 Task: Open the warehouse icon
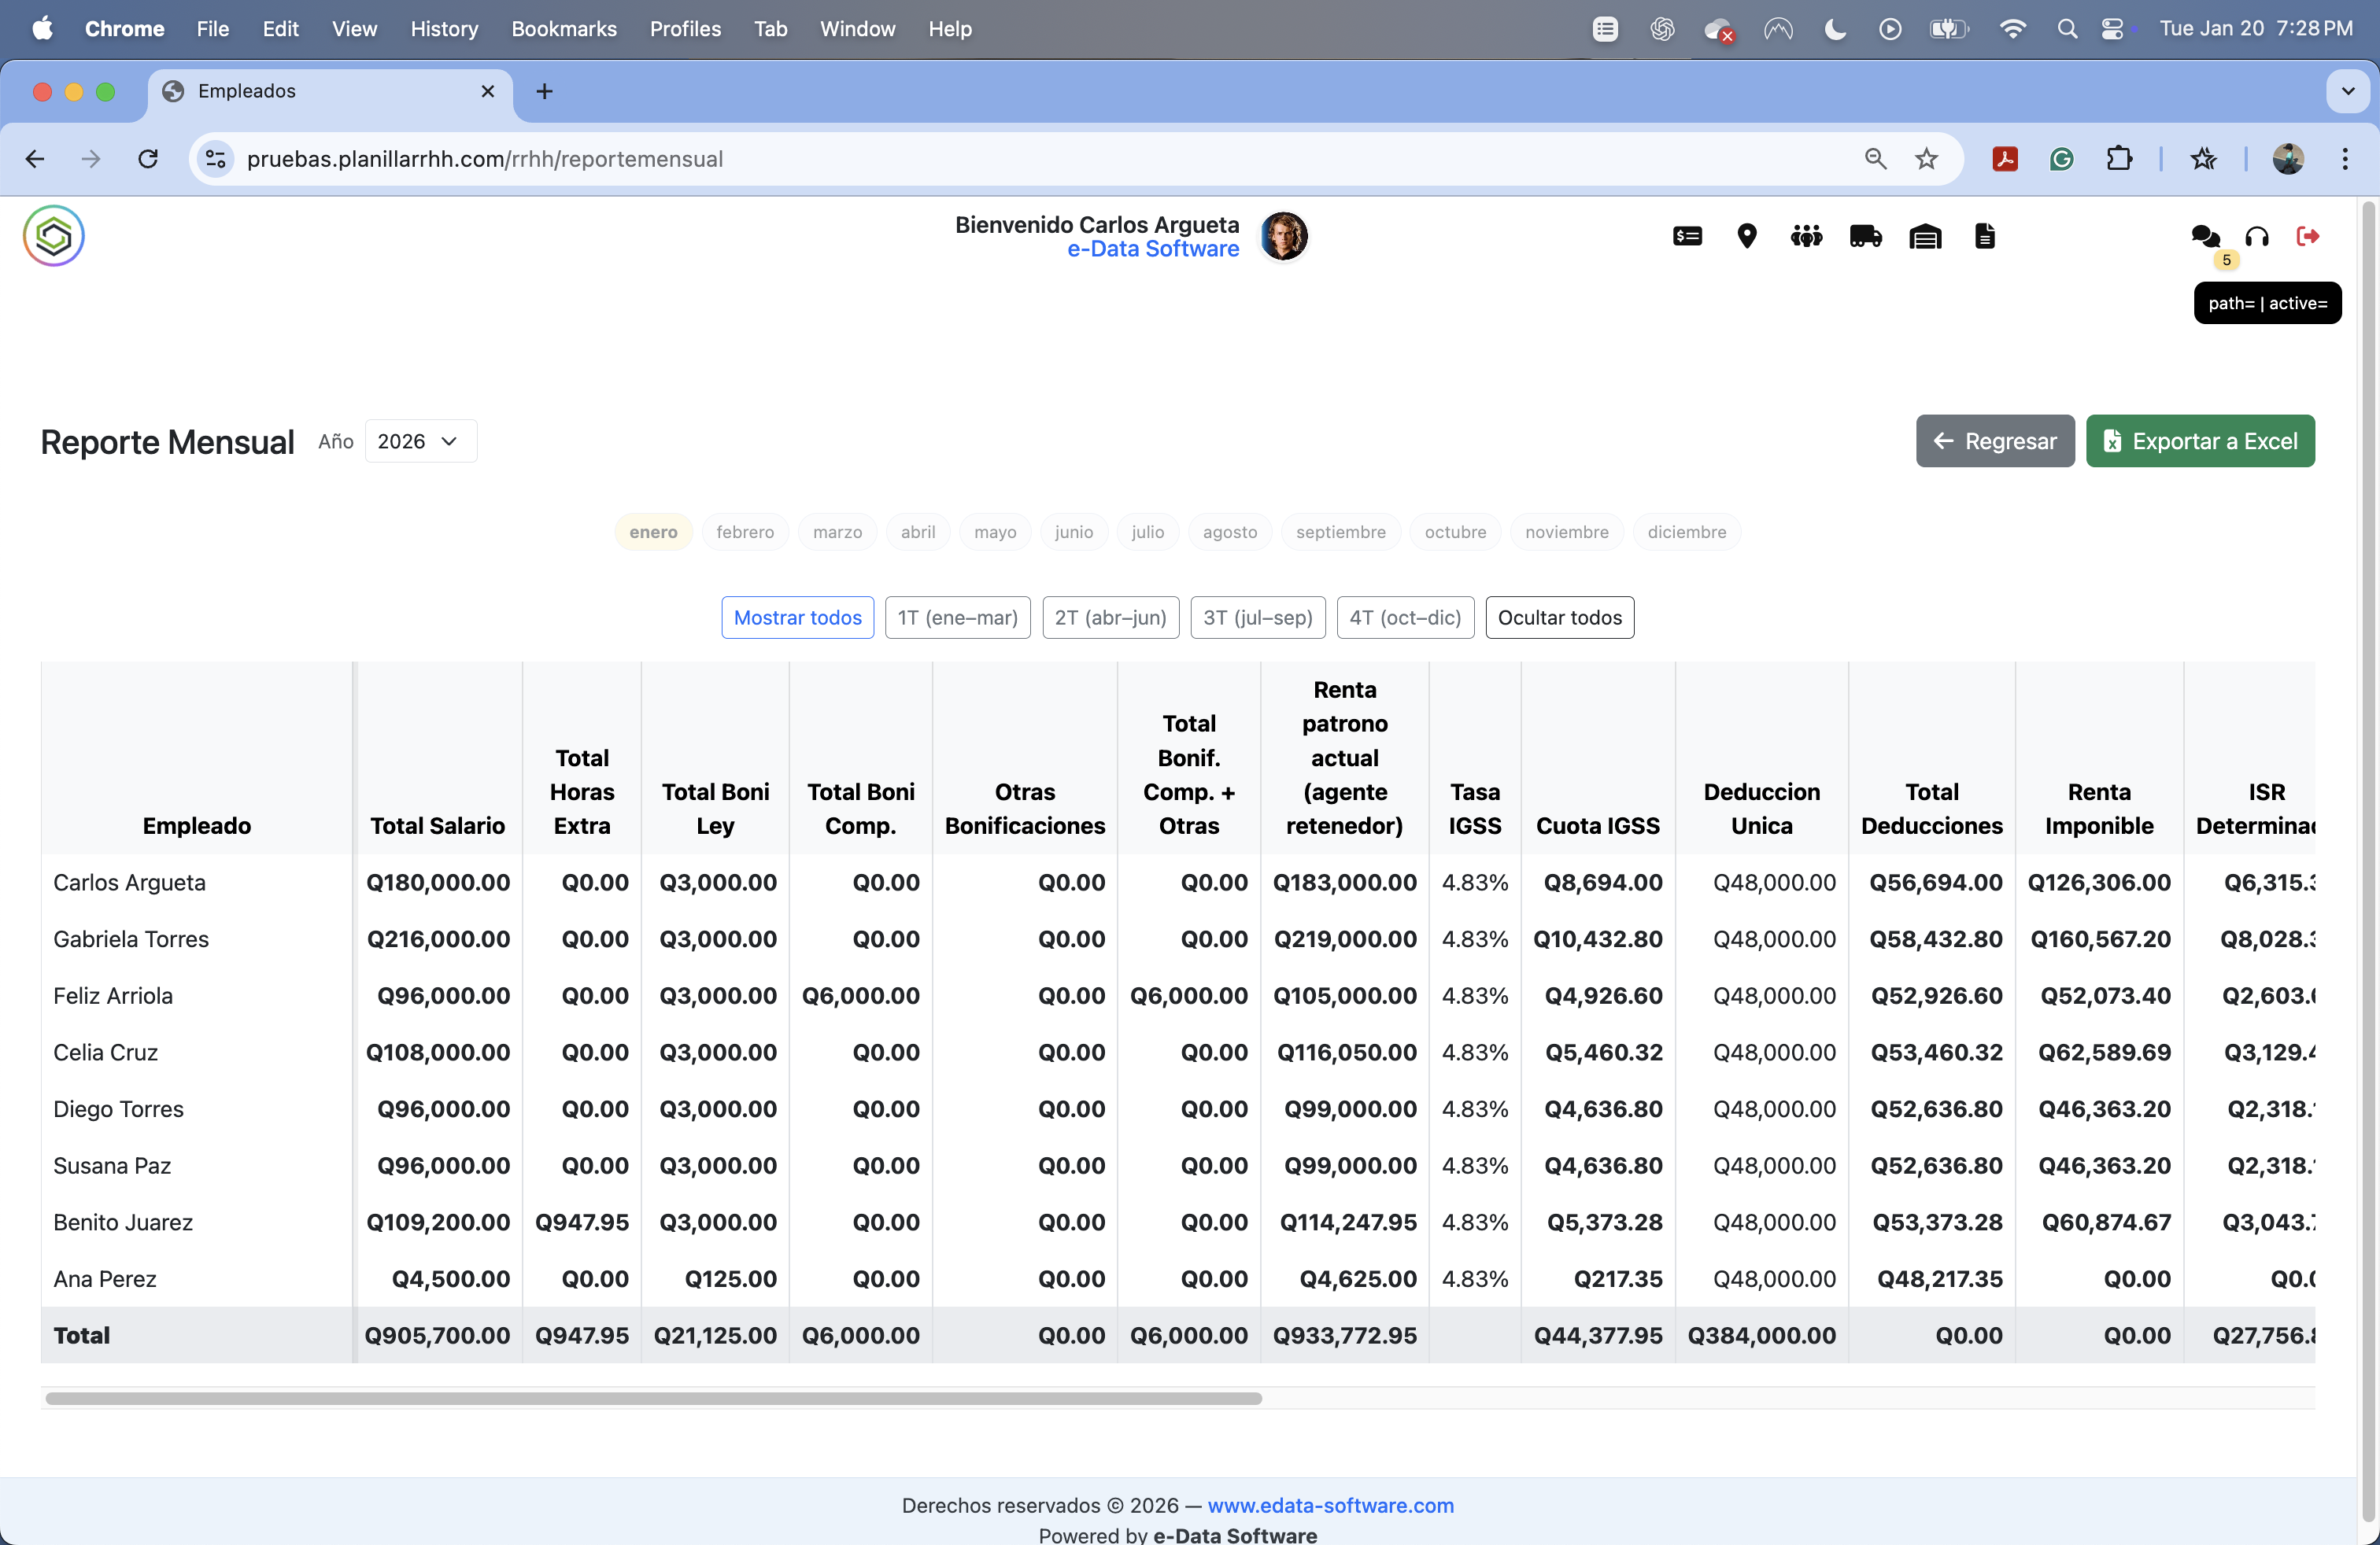pos(1925,236)
